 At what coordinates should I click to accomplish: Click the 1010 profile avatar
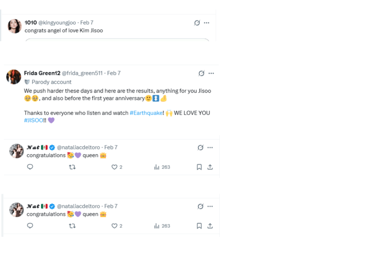[15, 26]
